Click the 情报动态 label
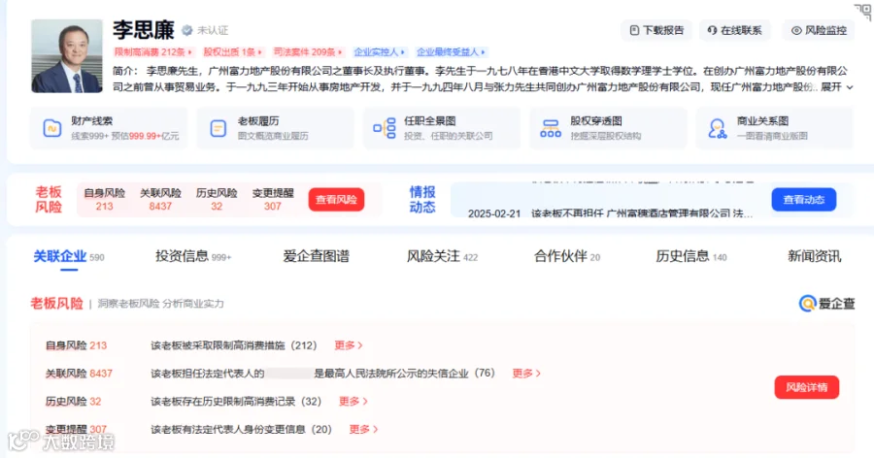Image resolution: width=874 pixels, height=458 pixels. (422, 200)
